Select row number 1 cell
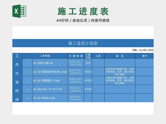This screenshot has width=166, height=124. point(28,63)
